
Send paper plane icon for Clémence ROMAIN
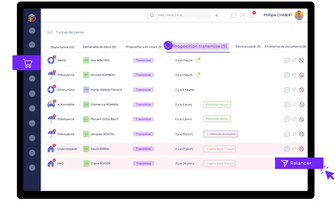click(x=294, y=104)
